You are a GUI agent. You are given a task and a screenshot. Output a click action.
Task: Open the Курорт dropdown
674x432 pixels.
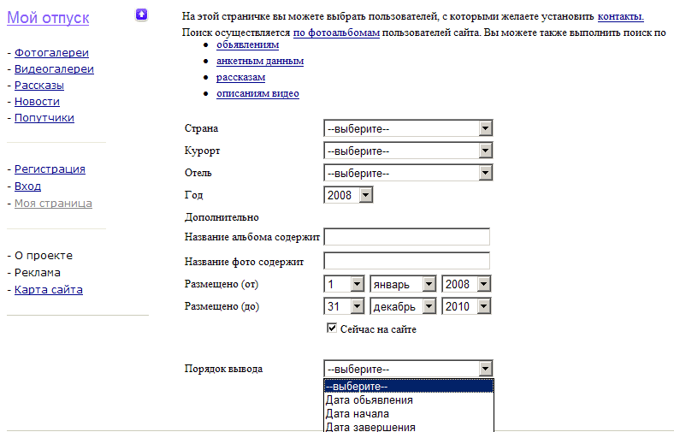(408, 151)
